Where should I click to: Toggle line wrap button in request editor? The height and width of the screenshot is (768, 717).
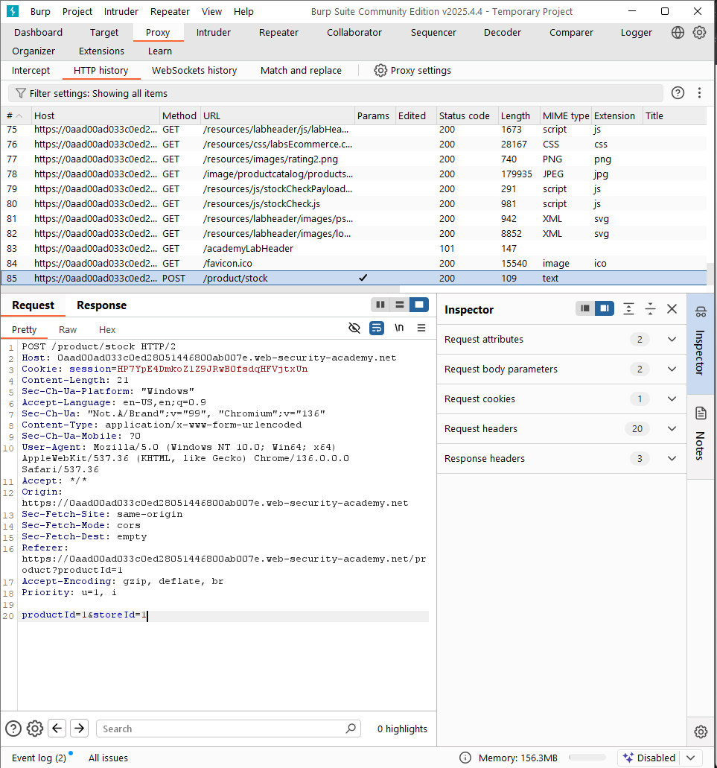coord(376,328)
